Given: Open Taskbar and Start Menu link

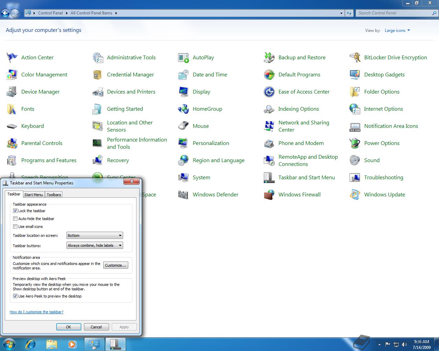Looking at the screenshot, I should click(307, 178).
